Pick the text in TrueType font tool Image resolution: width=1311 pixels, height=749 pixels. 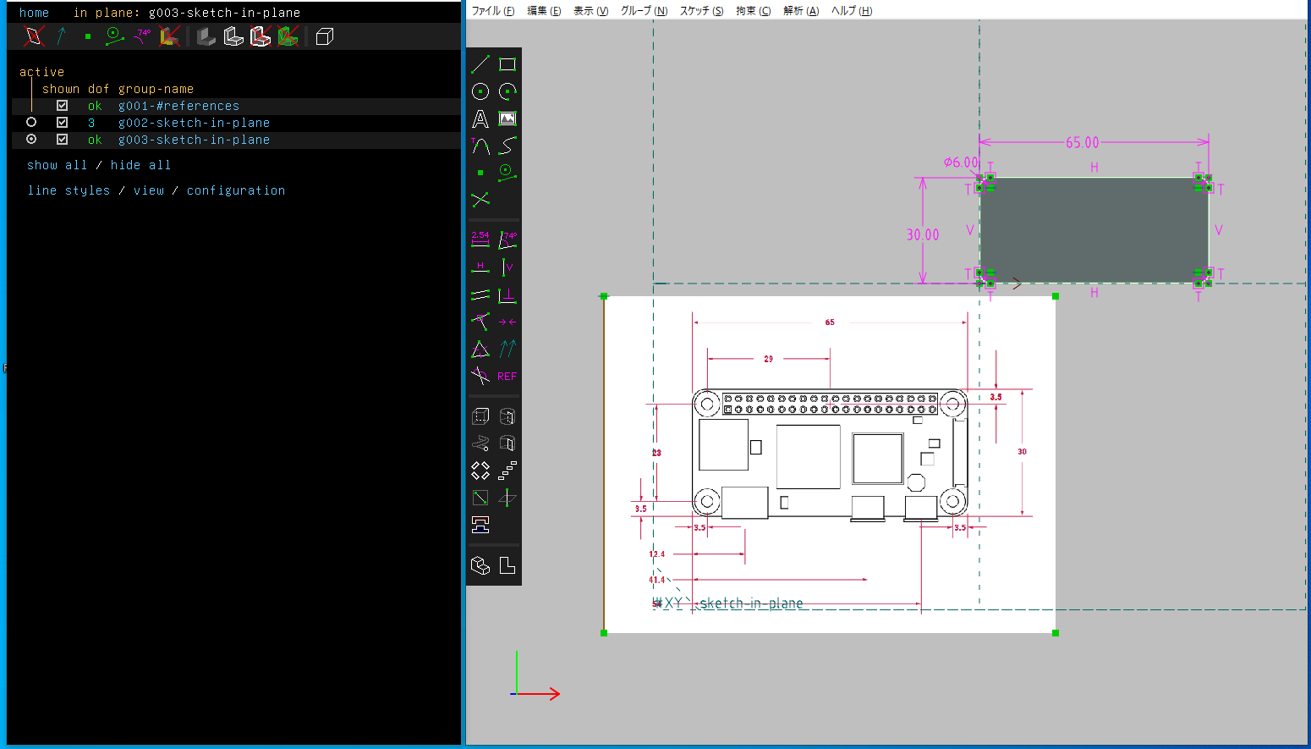pyautogui.click(x=480, y=119)
